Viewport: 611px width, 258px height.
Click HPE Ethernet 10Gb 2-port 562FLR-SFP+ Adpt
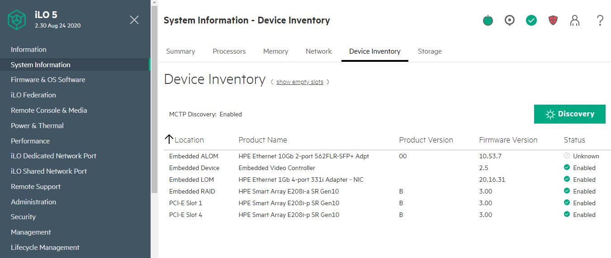(304, 156)
